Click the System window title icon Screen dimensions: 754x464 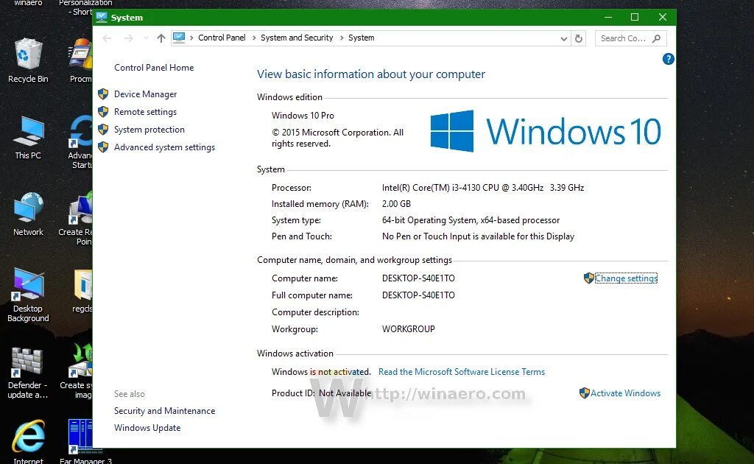102,18
